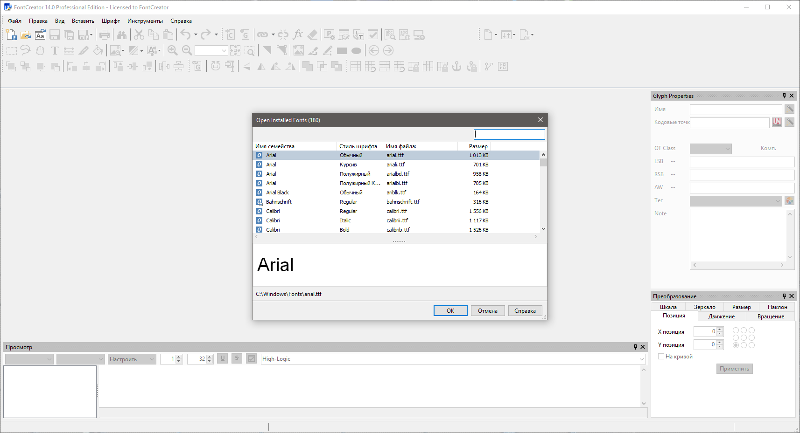Viewport: 800px width, 433px height.
Task: Select the top-left position radio button
Action: point(736,330)
